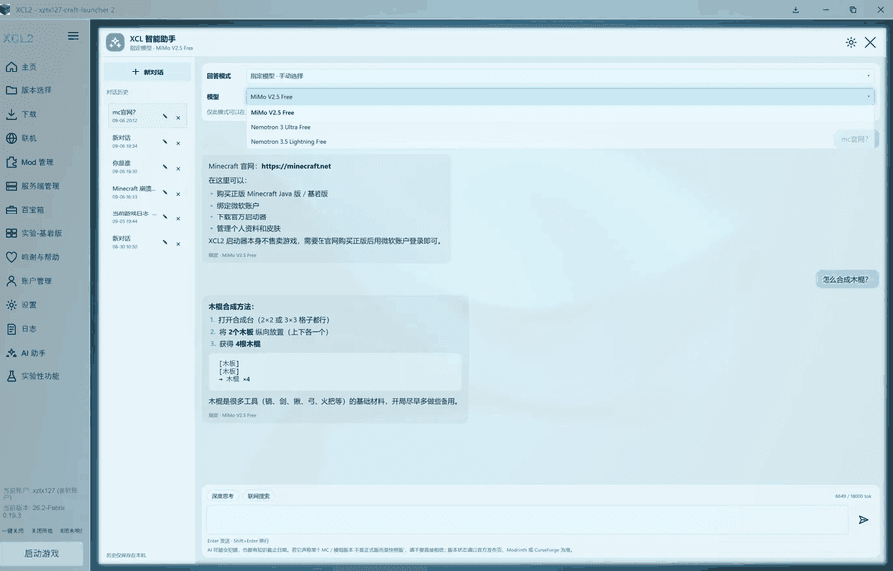Open the 主页 home page in sidebar
Viewport: 893px width, 571px height.
(22, 67)
